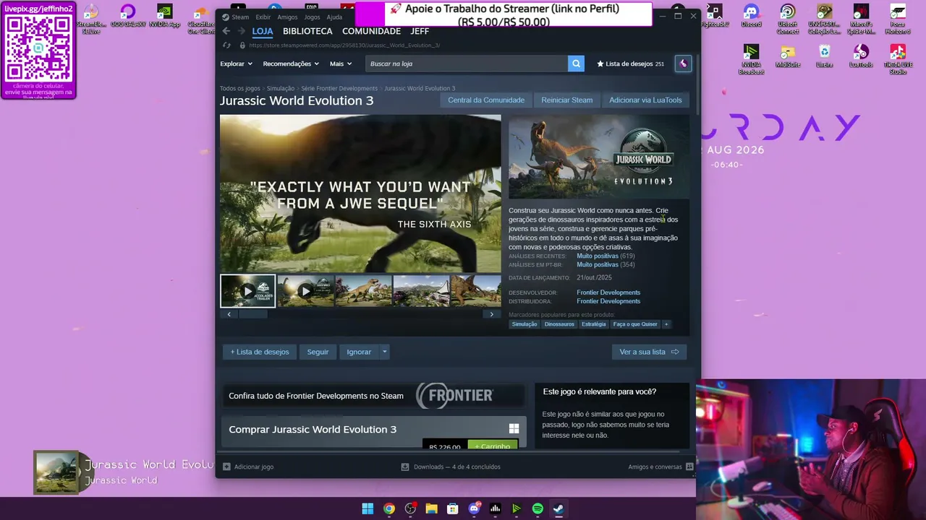
Task: Open Google Chrome from the taskbar
Action: click(389, 508)
